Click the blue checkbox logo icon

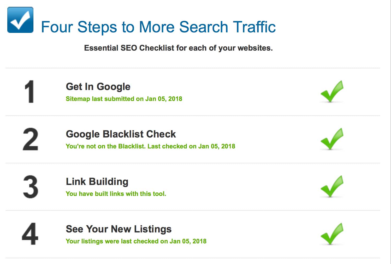pyautogui.click(x=20, y=20)
